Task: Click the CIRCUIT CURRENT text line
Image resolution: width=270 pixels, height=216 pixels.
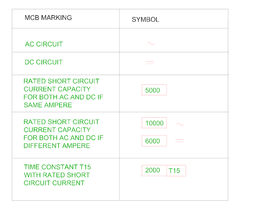Action: coord(54,183)
